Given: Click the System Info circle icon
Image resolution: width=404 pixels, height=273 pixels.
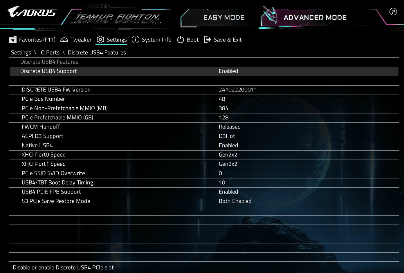Looking at the screenshot, I should click(x=136, y=39).
